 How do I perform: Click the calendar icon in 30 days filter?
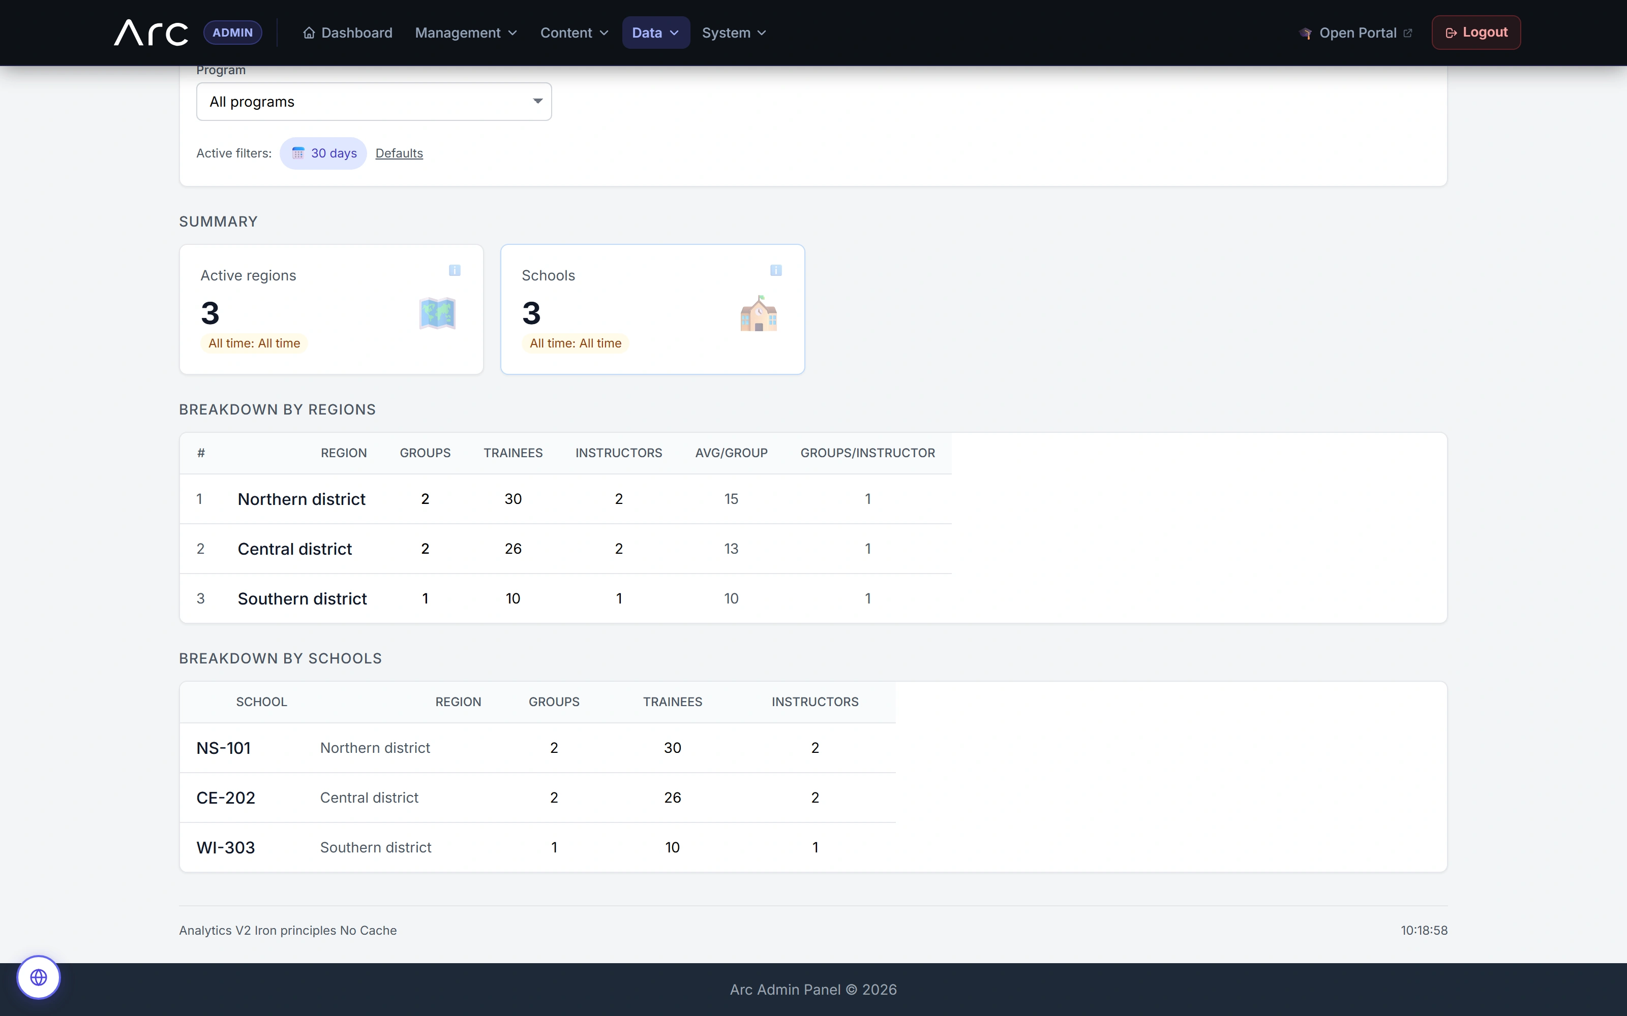point(298,153)
